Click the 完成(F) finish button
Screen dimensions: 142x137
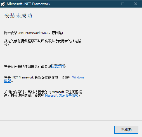pyautogui.click(x=126, y=130)
